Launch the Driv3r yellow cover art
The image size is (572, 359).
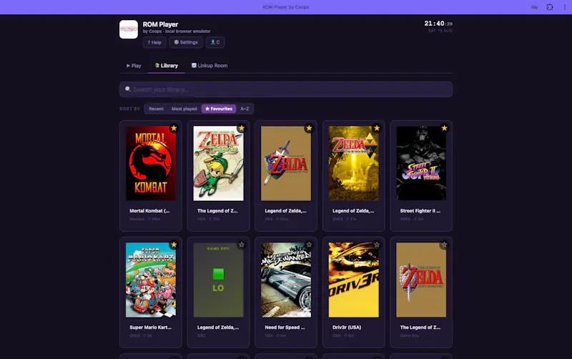click(x=353, y=280)
